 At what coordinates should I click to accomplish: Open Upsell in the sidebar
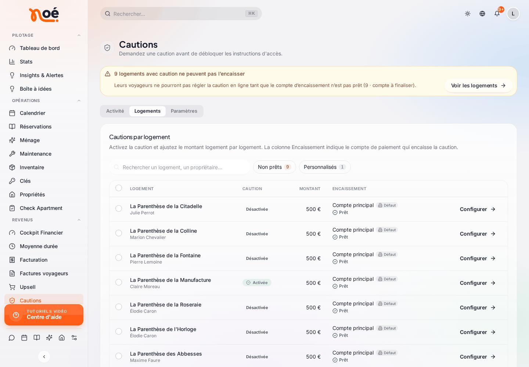44,287
